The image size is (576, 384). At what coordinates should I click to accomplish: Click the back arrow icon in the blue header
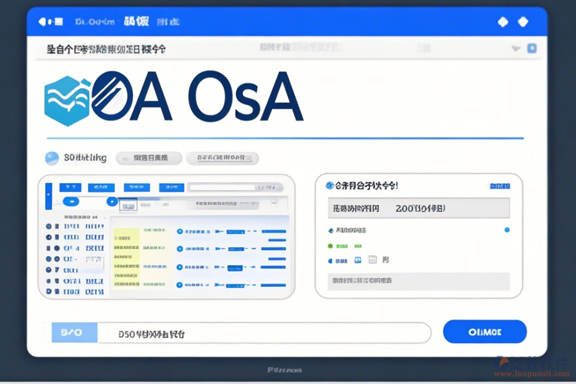coord(42,22)
